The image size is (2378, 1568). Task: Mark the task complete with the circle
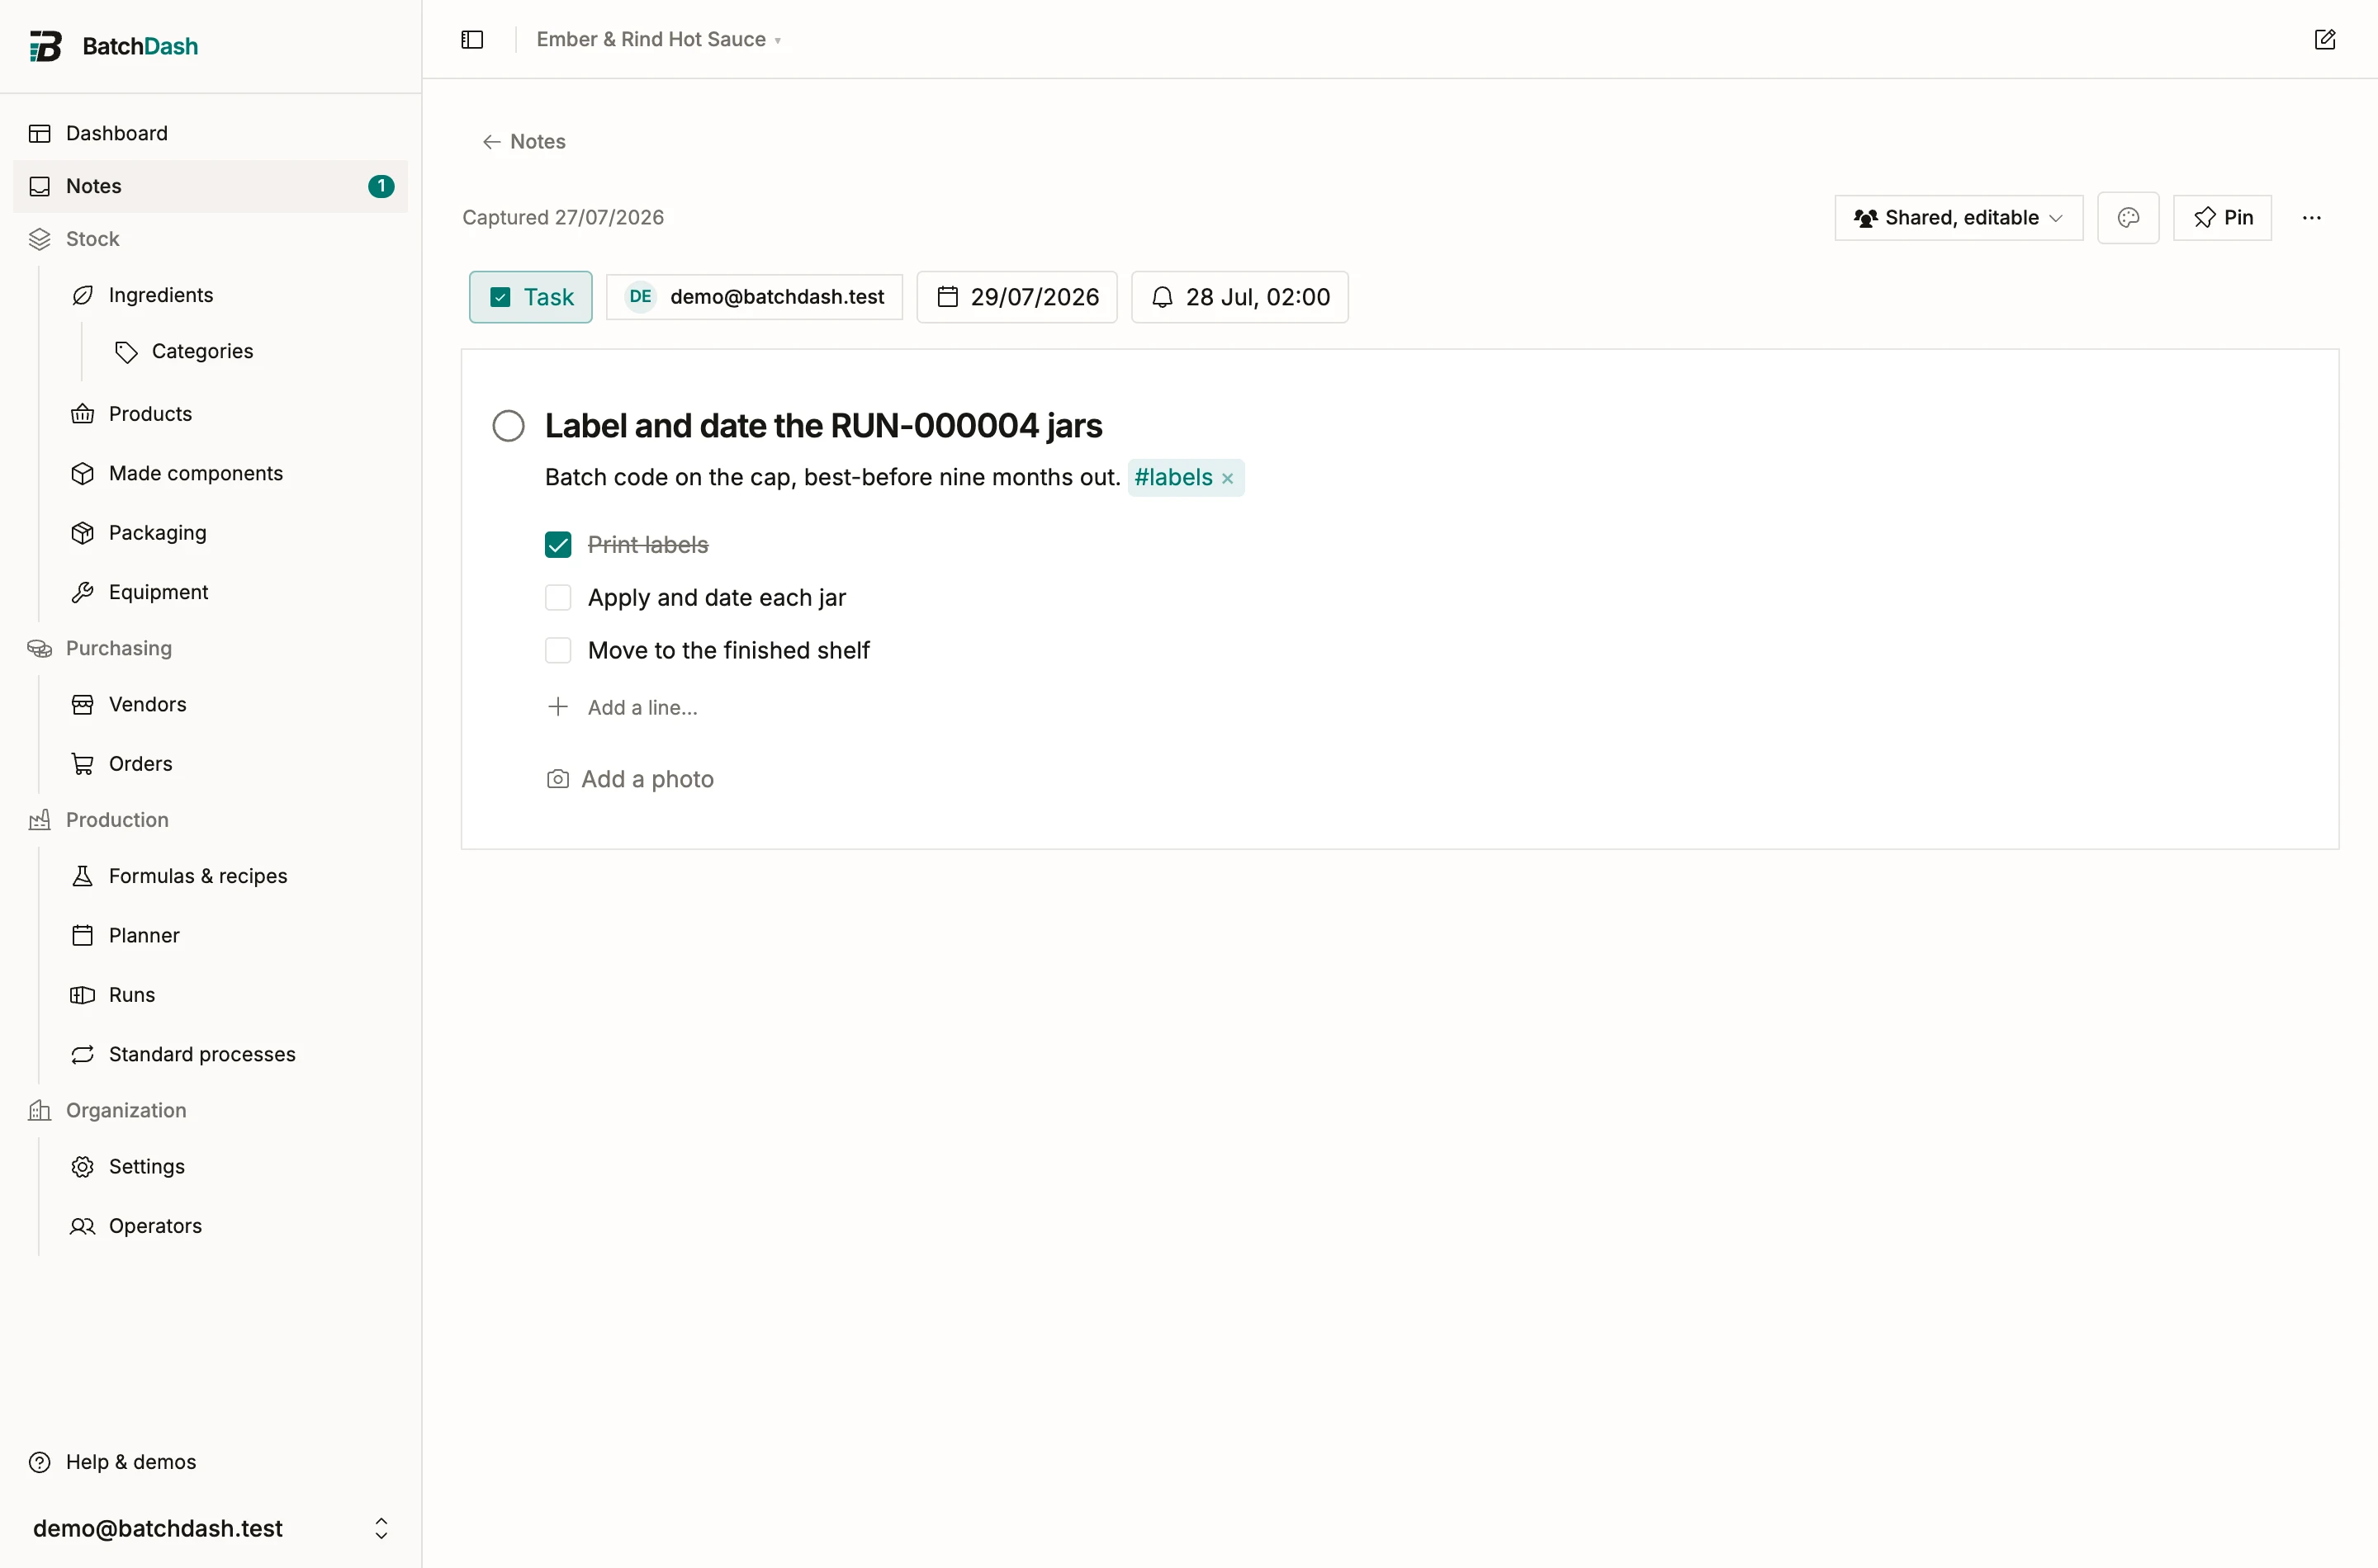tap(508, 426)
